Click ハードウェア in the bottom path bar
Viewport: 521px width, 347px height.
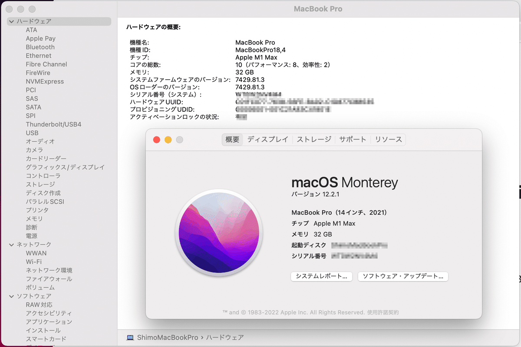coord(225,337)
